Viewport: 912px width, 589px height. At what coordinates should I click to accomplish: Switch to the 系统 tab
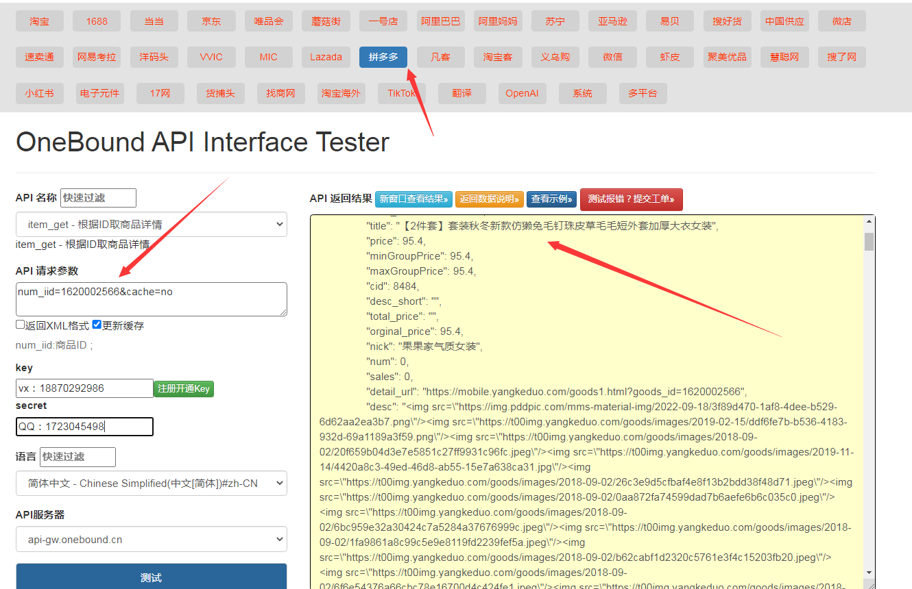coord(582,93)
